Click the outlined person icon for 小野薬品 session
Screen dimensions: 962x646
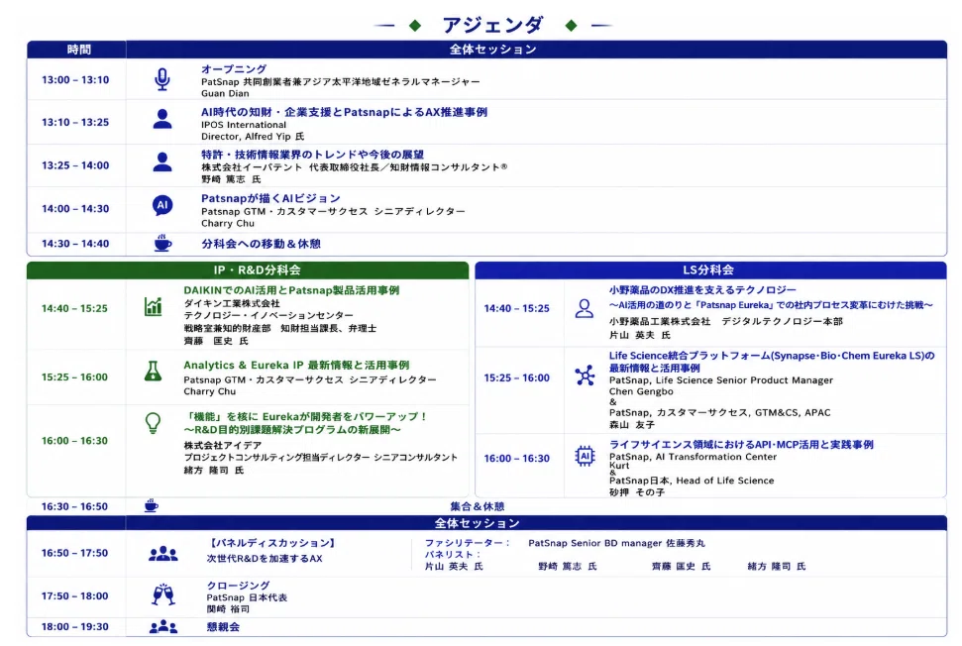pyautogui.click(x=585, y=308)
